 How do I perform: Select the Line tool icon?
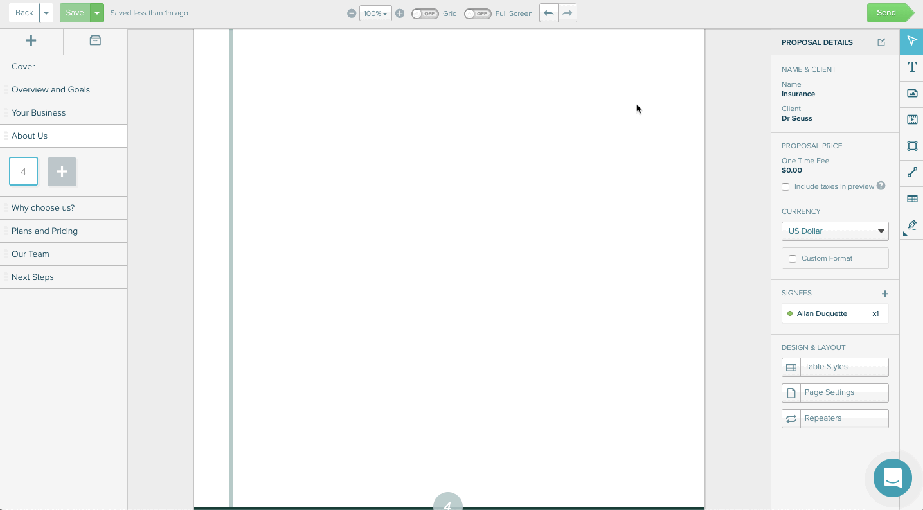click(x=911, y=172)
